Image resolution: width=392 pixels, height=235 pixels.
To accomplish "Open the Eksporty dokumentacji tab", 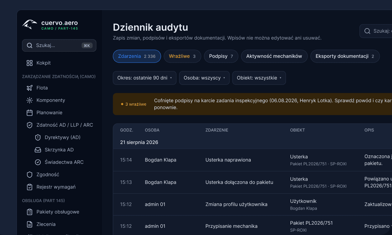I will point(345,56).
